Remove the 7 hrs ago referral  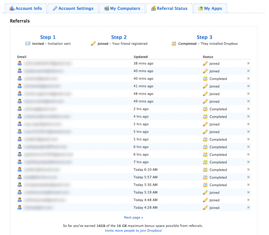click(x=248, y=162)
